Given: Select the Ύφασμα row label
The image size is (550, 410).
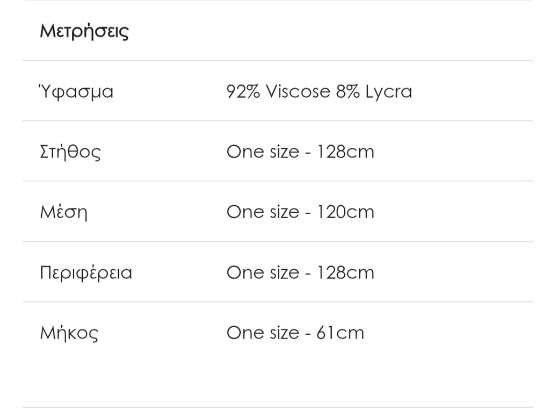Looking at the screenshot, I should [x=76, y=92].
